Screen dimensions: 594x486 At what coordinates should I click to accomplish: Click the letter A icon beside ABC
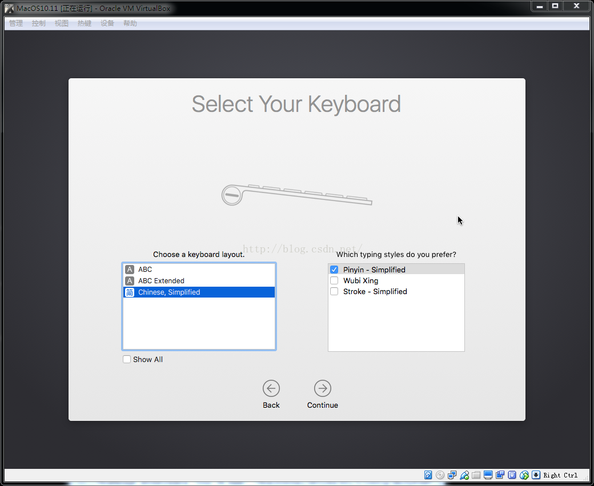point(130,270)
